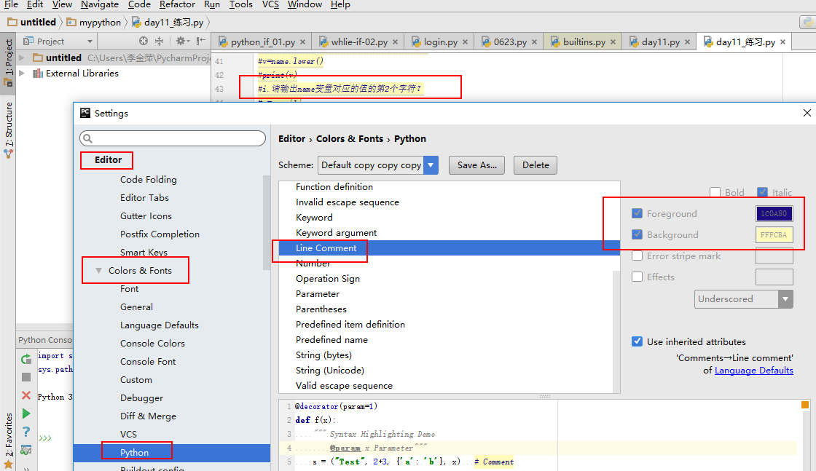Click the Delete scheme button
816x471 pixels.
point(535,165)
